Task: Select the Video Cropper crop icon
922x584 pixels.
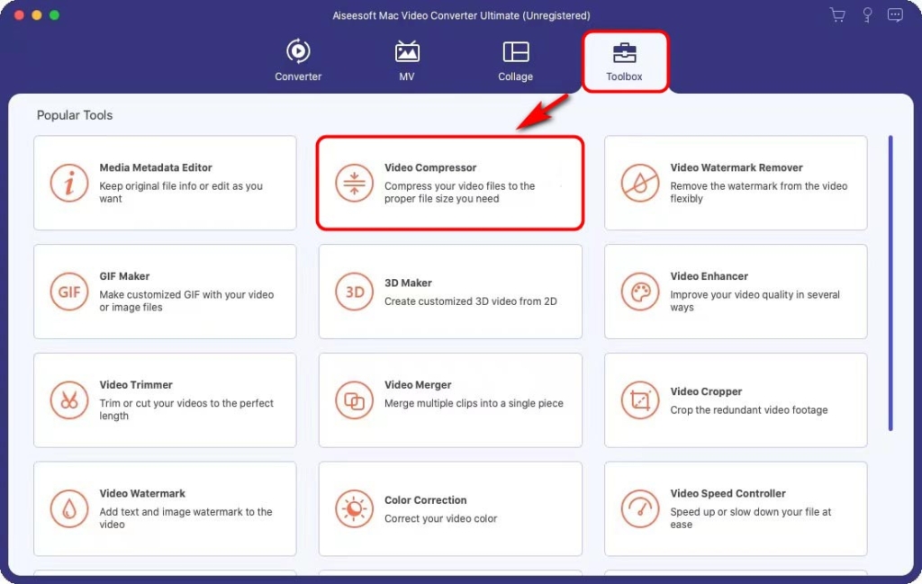Action: point(639,400)
